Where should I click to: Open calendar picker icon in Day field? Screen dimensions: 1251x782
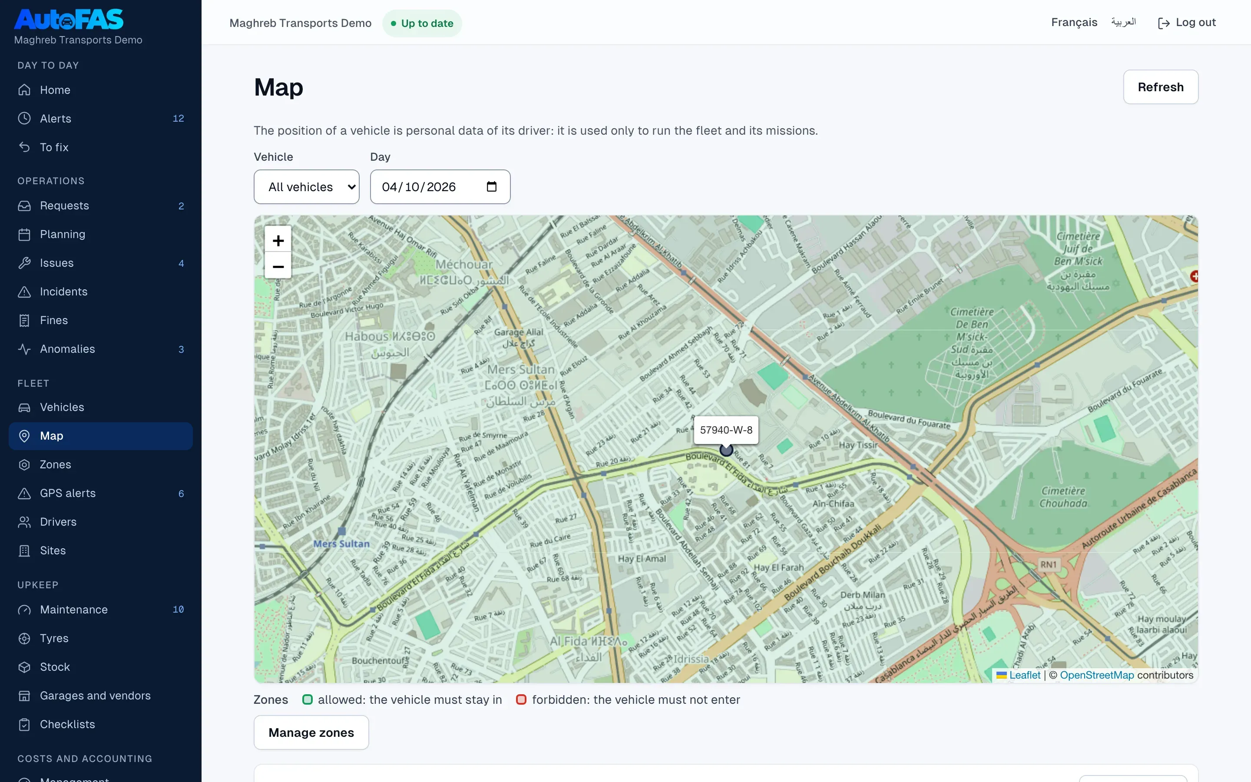pos(492,187)
